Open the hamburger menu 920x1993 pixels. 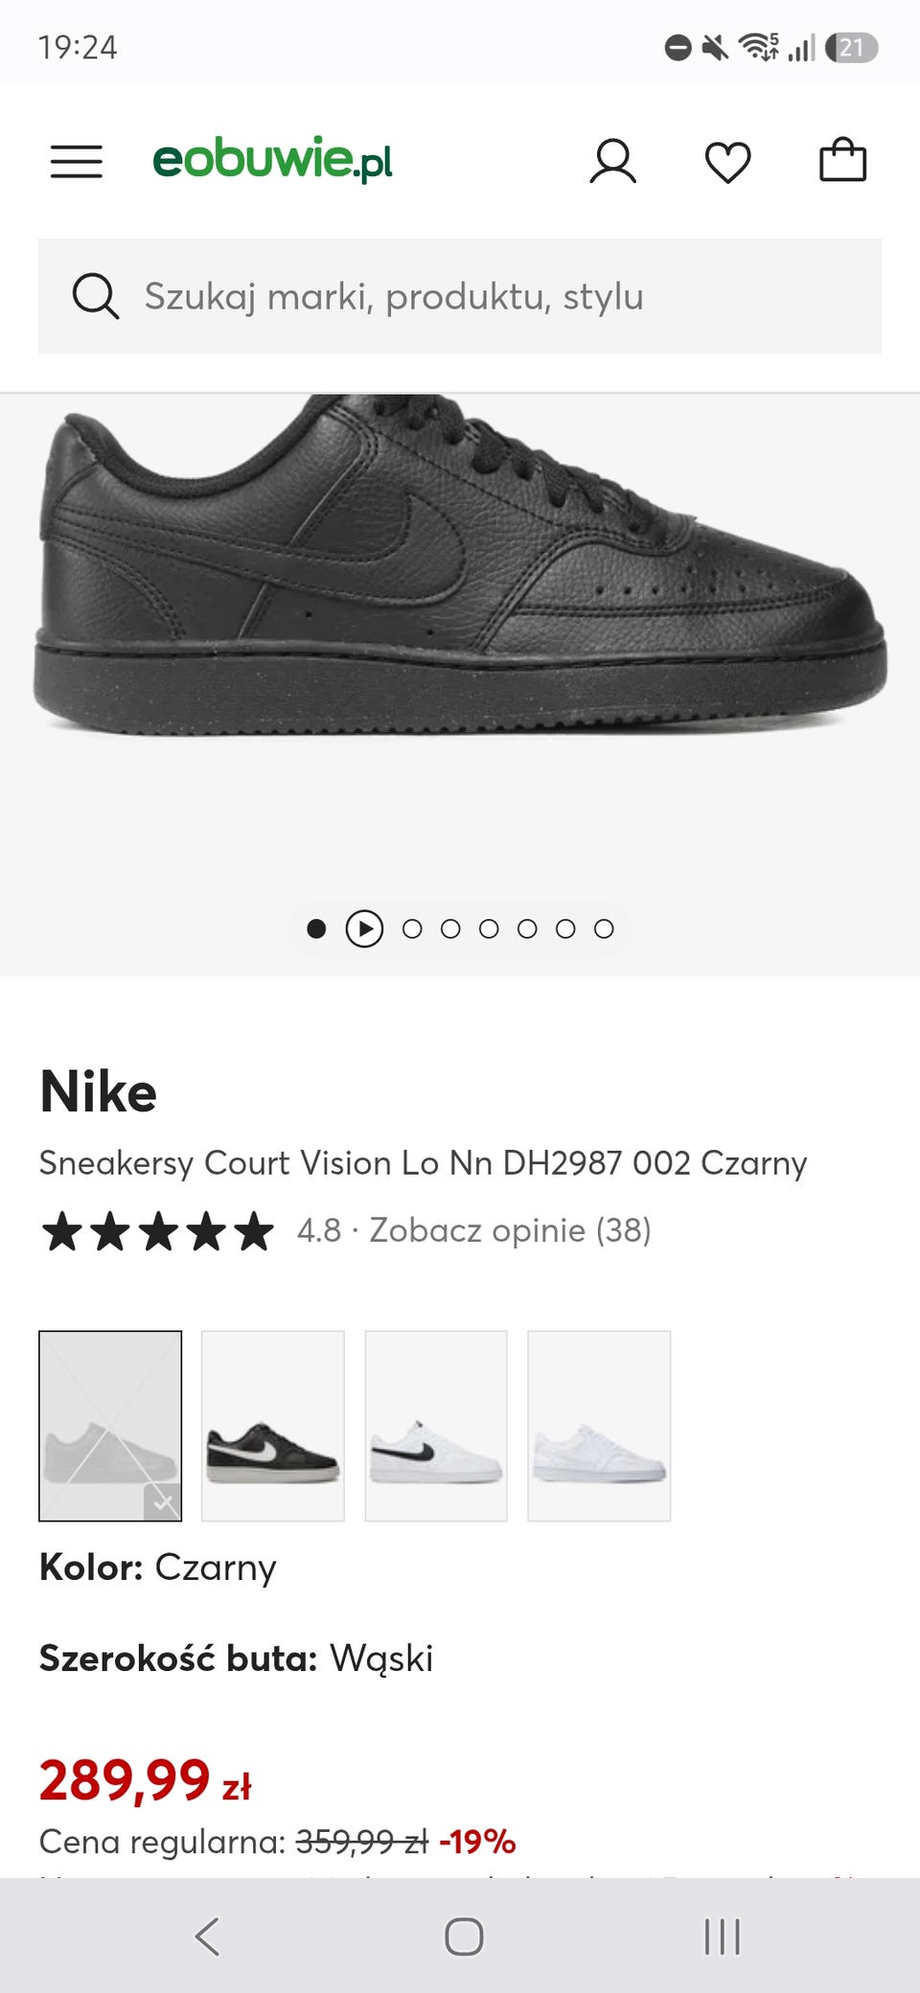(77, 161)
